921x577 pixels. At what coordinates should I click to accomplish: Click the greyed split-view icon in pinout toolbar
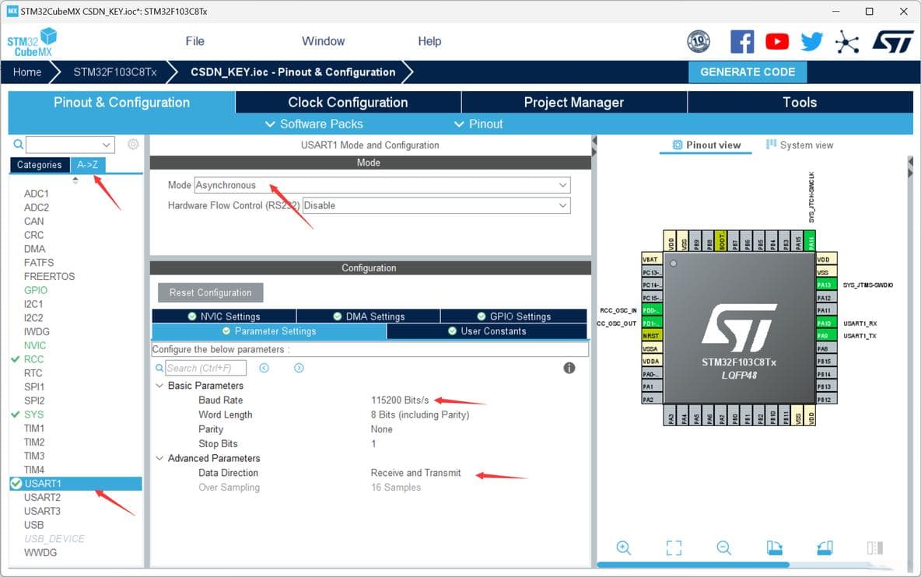874,547
